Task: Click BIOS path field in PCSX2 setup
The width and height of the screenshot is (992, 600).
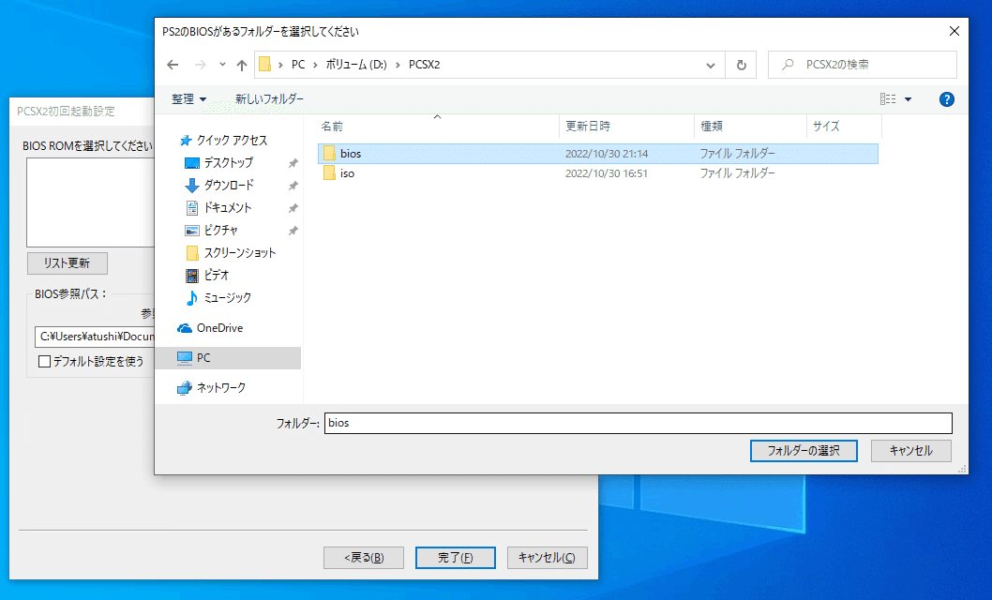Action: 95,337
